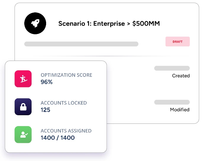204x161 pixels.
Task: Click the gray placeholder bar above Modified
Action: [x=172, y=102]
